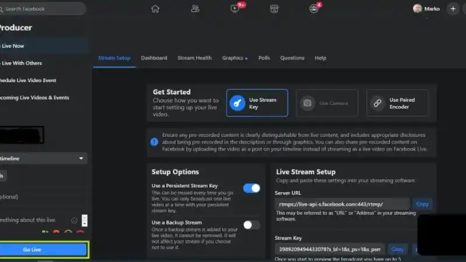This screenshot has height=262, width=466.
Task: Click the Live Stream Setup heading
Action: click(305, 172)
